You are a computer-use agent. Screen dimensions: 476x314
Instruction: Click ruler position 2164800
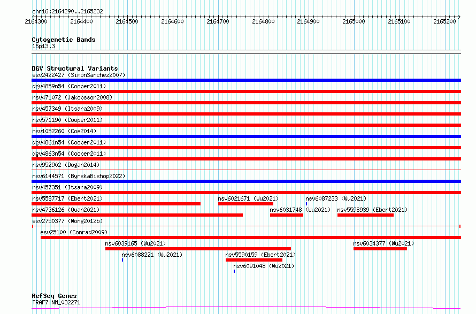coord(263,21)
